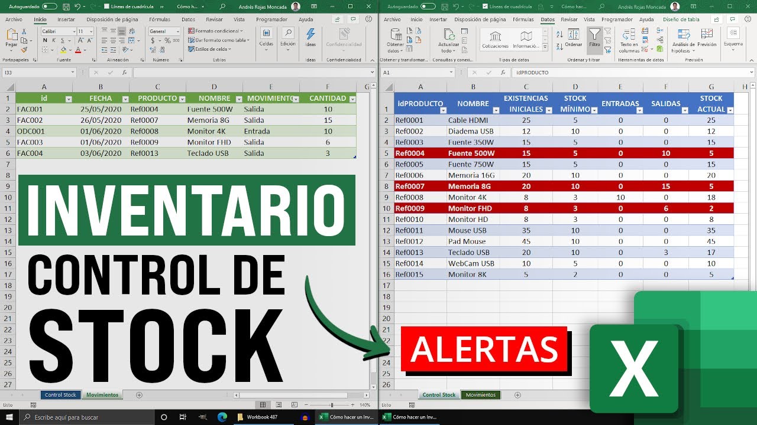Open the Ideas lightning icon in left window

point(310,34)
